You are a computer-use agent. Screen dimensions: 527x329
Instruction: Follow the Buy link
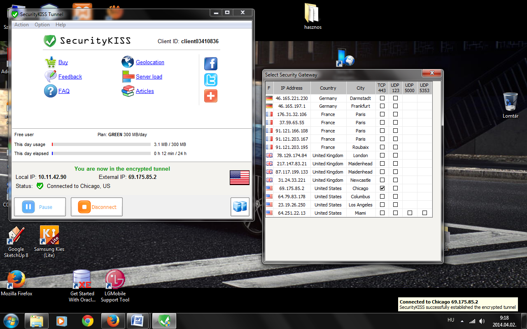point(63,63)
